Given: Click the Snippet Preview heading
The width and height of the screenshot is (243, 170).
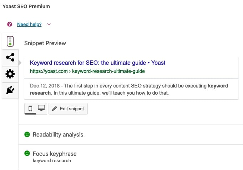Looking at the screenshot, I should (45, 43).
